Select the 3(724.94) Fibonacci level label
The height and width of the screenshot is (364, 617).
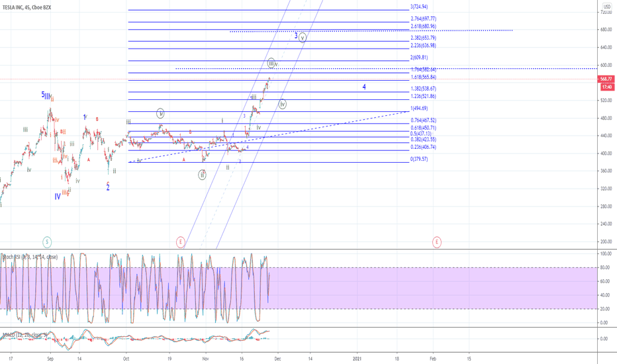point(418,7)
